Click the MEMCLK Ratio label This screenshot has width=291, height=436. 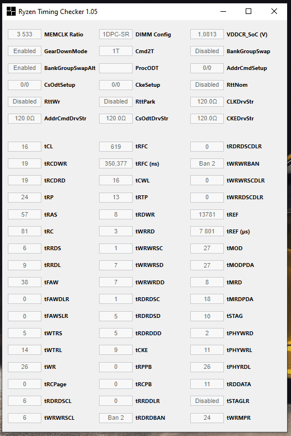(64, 35)
